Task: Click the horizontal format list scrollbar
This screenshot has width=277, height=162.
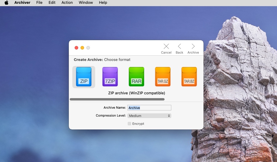Action: [117, 99]
